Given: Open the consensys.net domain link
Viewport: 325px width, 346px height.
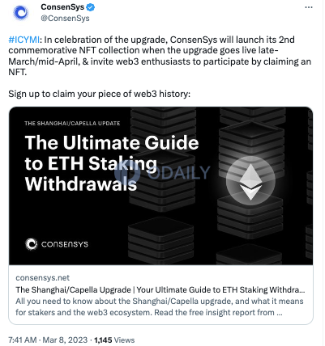Looking at the screenshot, I should point(42,277).
